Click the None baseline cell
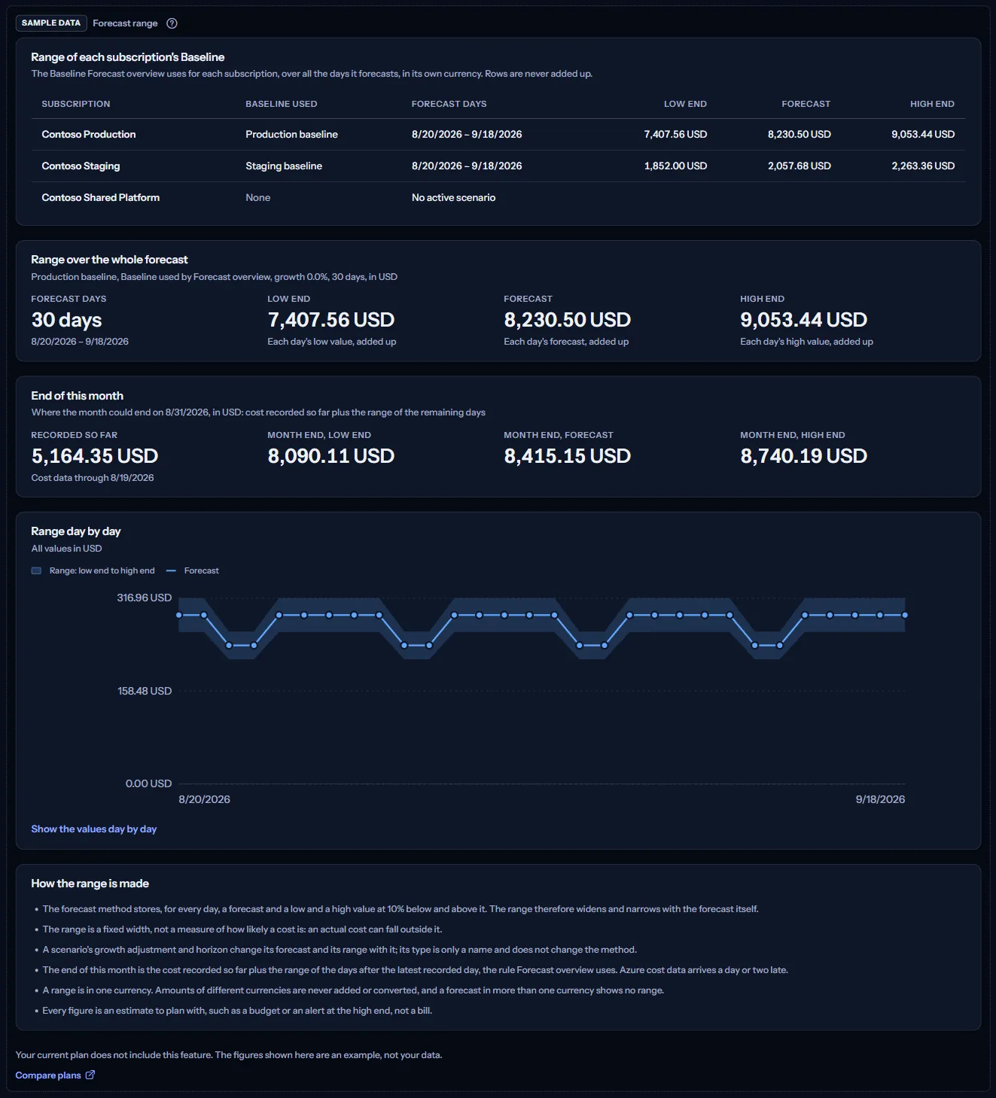Image resolution: width=996 pixels, height=1098 pixels. 257,197
